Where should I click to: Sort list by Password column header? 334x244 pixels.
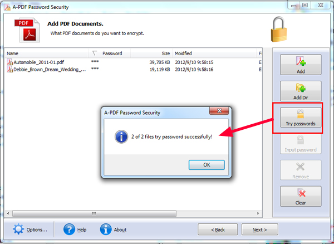[x=110, y=53]
